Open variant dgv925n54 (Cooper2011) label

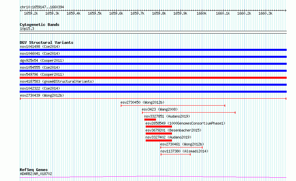pyautogui.click(x=42, y=60)
